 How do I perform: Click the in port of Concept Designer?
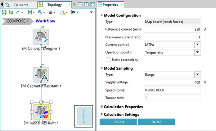pyautogui.click(x=41, y=29)
